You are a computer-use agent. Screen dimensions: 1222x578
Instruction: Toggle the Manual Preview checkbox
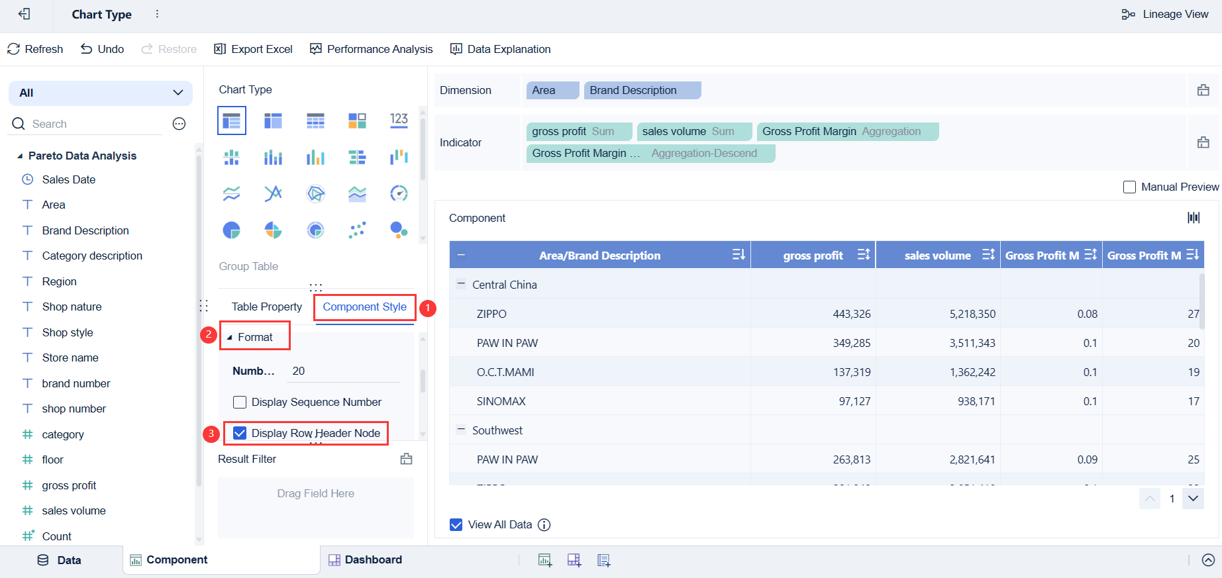tap(1129, 187)
